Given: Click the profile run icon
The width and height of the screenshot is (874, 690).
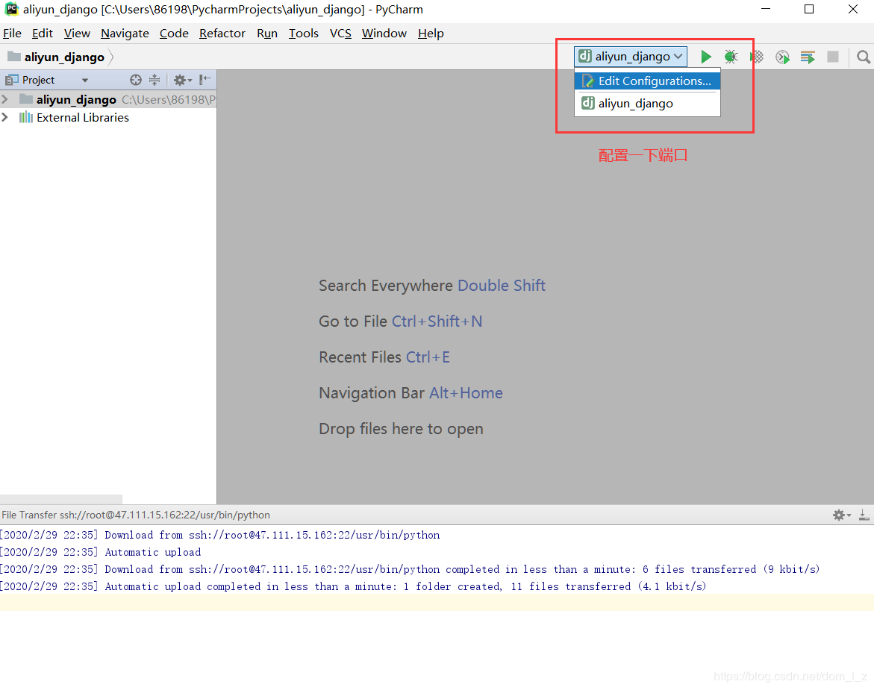Looking at the screenshot, I should tap(782, 57).
